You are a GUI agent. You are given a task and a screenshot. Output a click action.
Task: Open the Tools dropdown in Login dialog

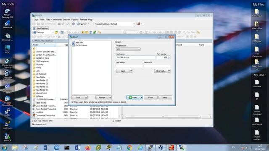point(79,97)
